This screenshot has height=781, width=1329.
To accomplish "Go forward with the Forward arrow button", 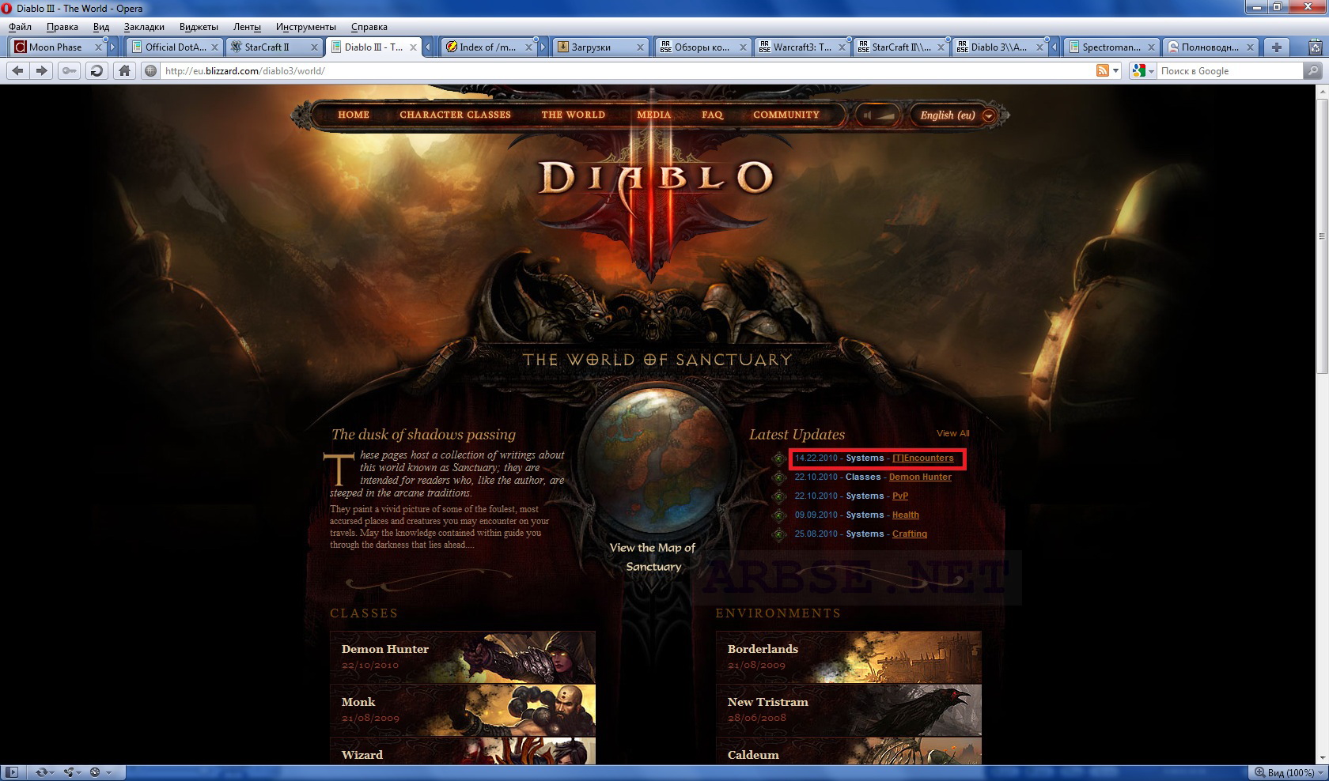I will (41, 70).
